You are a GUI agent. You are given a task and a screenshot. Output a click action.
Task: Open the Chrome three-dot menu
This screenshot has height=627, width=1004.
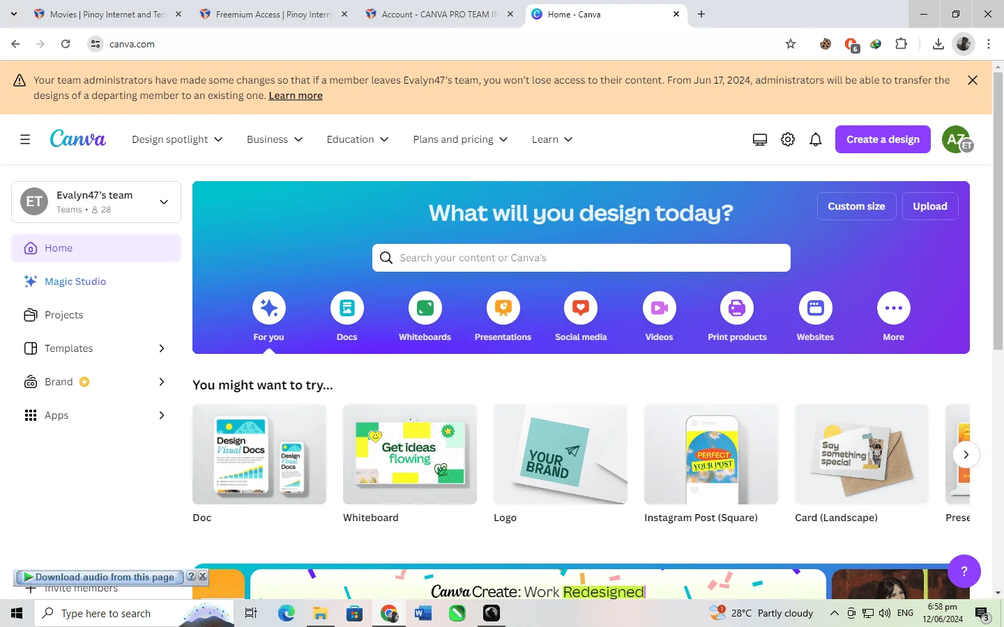pyautogui.click(x=989, y=44)
